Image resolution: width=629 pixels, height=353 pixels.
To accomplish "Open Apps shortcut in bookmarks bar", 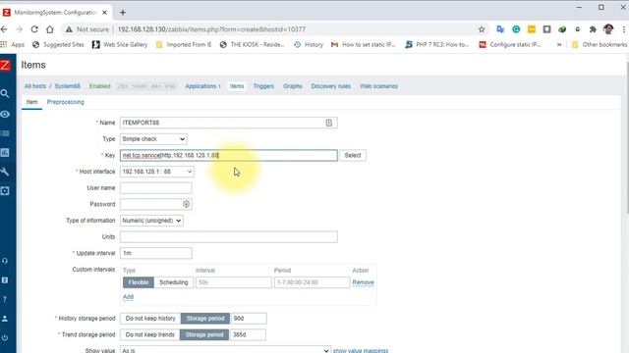I will (x=13, y=44).
